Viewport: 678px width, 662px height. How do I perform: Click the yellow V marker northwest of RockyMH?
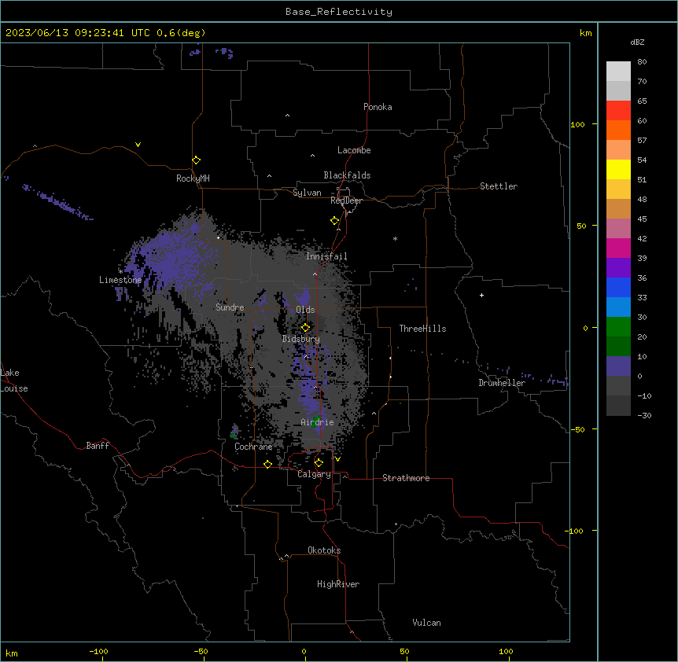pyautogui.click(x=138, y=145)
